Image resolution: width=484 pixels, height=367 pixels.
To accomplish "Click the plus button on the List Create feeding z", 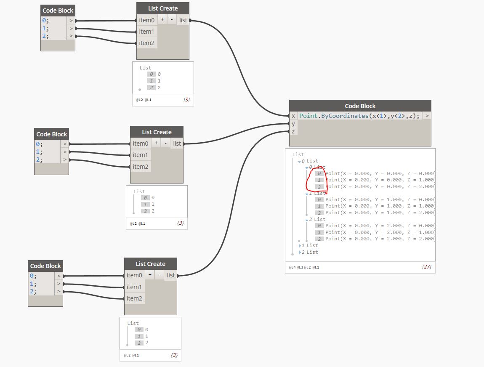I will tap(150, 275).
